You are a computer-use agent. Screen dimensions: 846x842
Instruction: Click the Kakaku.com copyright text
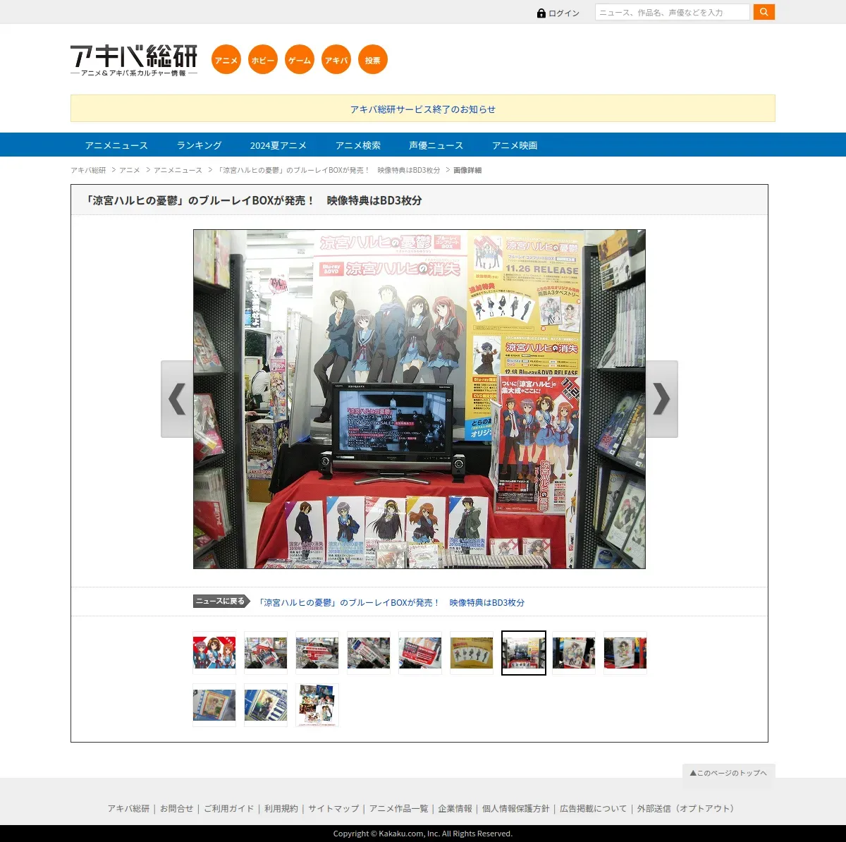(423, 834)
